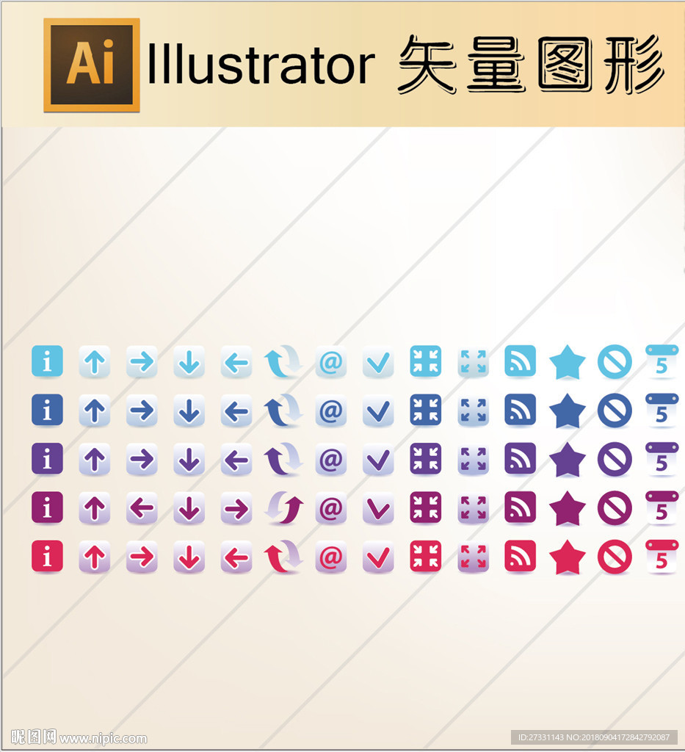
Task: Click the magenta down arrow icon
Action: pos(189,508)
